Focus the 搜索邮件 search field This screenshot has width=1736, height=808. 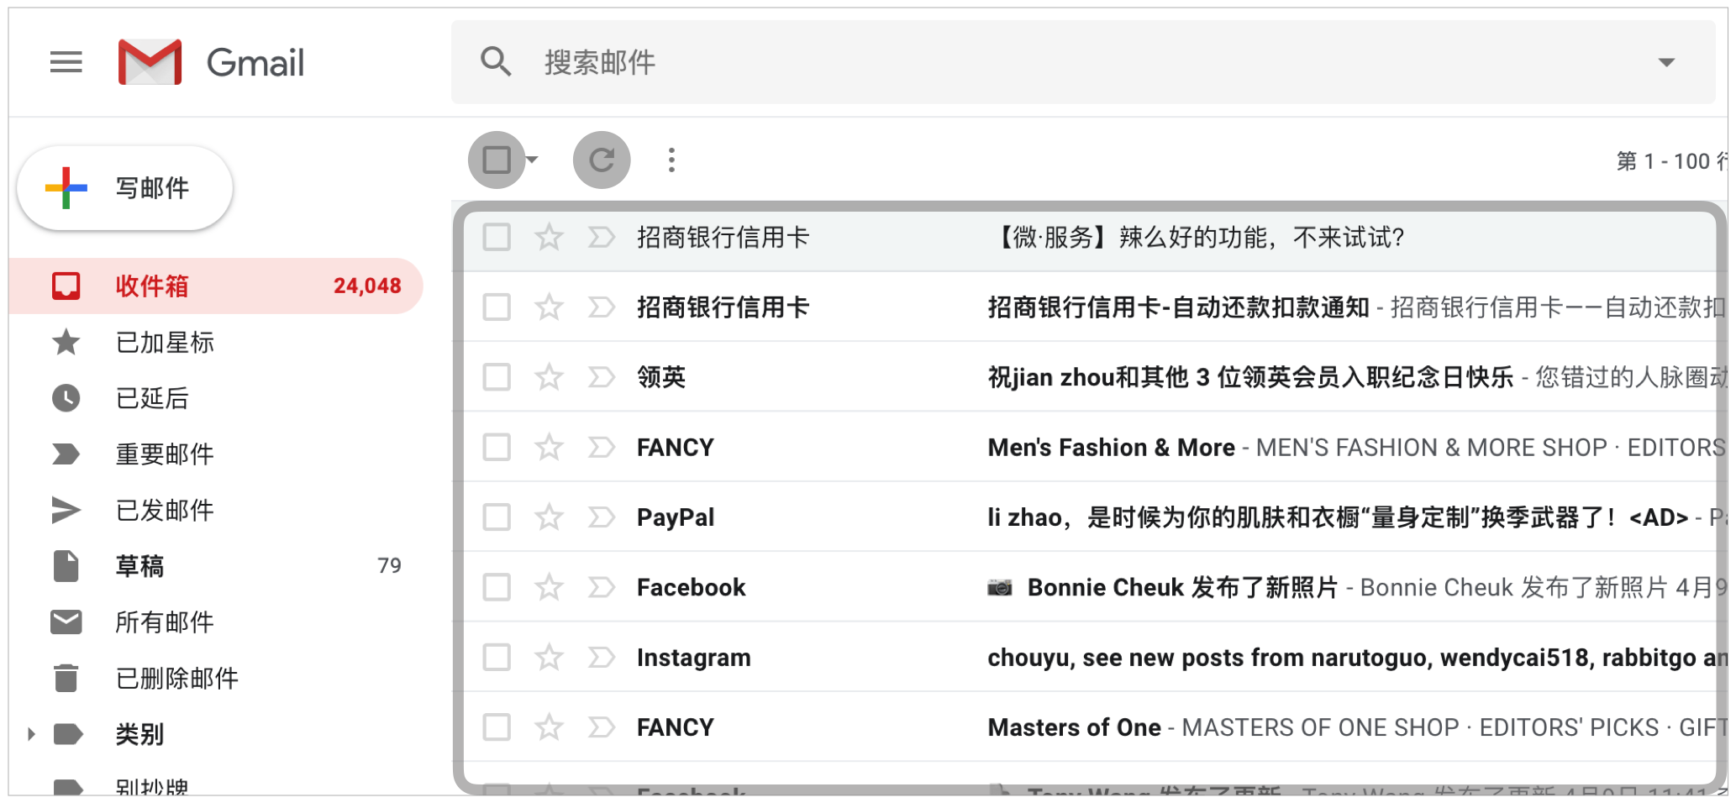click(1083, 62)
